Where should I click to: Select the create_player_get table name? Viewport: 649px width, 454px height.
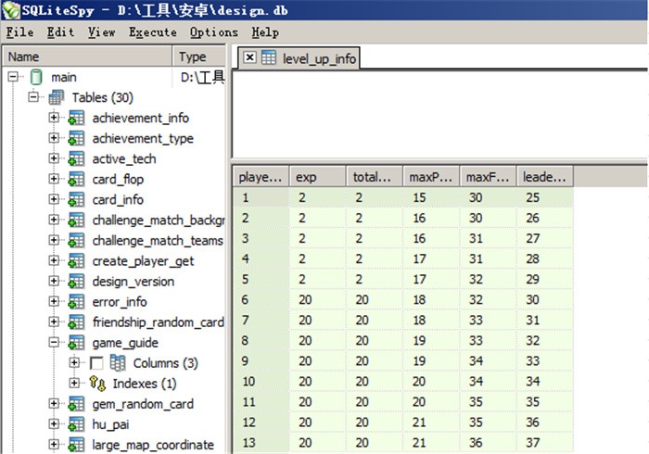(143, 261)
